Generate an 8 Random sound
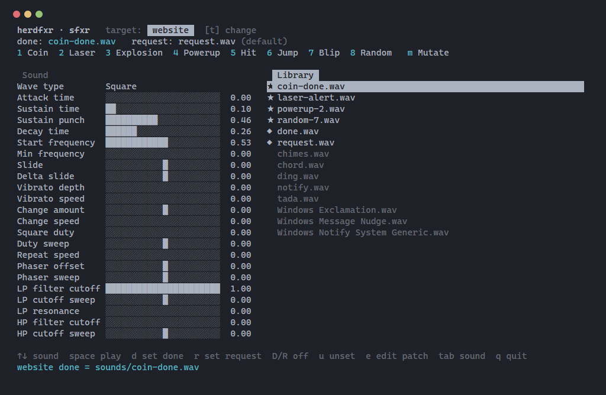This screenshot has width=606, height=395. click(370, 53)
